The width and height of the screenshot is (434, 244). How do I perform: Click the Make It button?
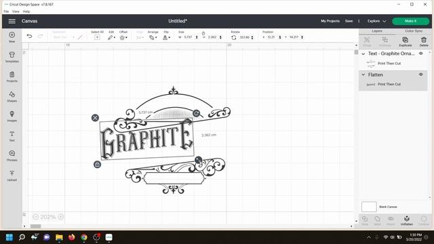[410, 21]
